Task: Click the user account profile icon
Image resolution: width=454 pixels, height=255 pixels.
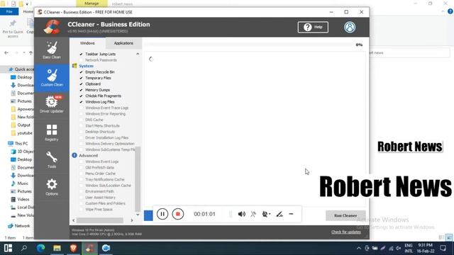Action: (350, 27)
